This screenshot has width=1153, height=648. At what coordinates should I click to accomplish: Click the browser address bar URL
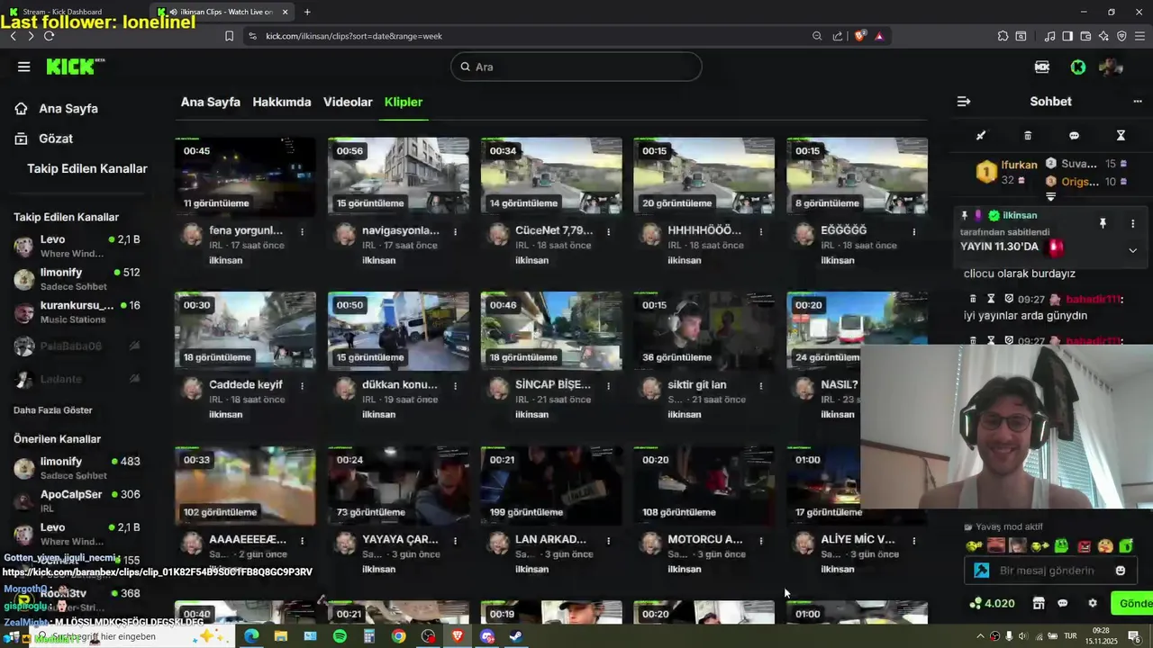tap(354, 36)
